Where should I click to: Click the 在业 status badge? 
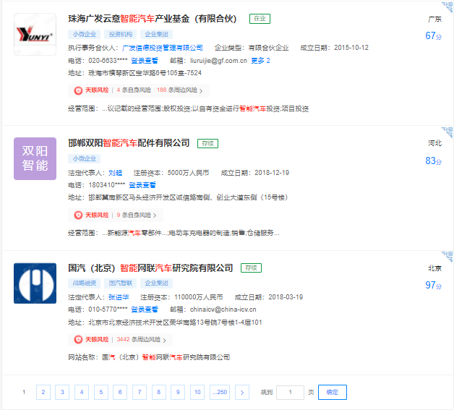260,19
